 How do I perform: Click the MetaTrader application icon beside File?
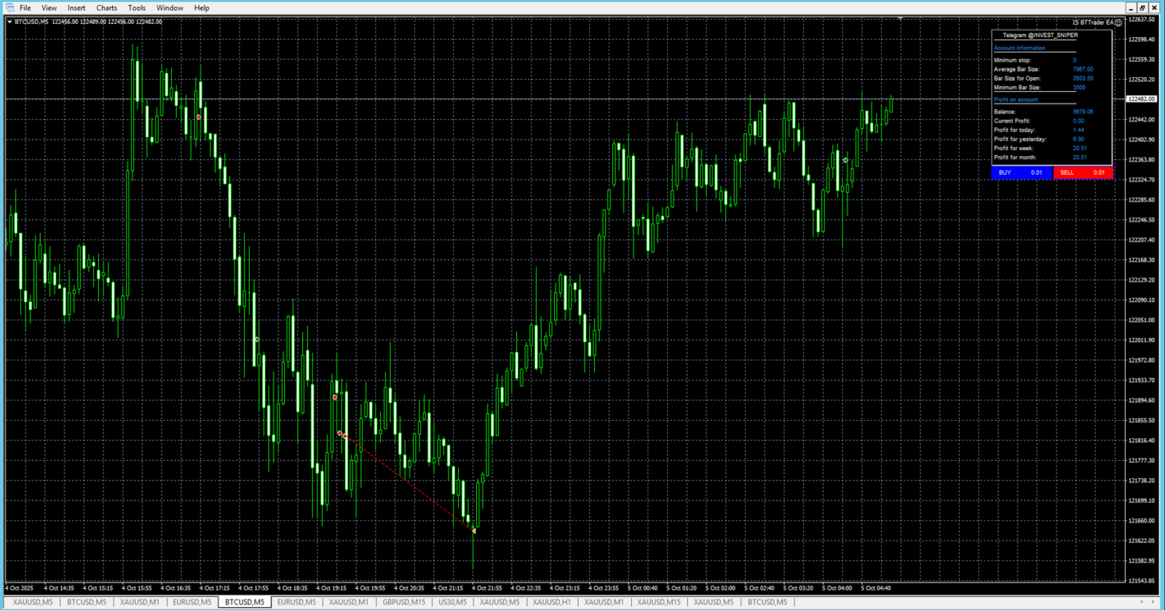9,8
